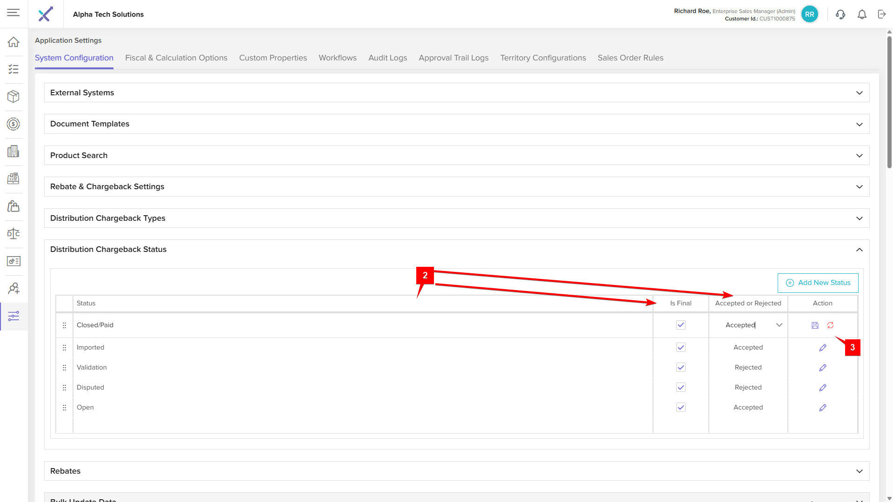Screen dimensions: 893x502
Task: Grab the drag handle of the Imported row
Action: [64, 348]
